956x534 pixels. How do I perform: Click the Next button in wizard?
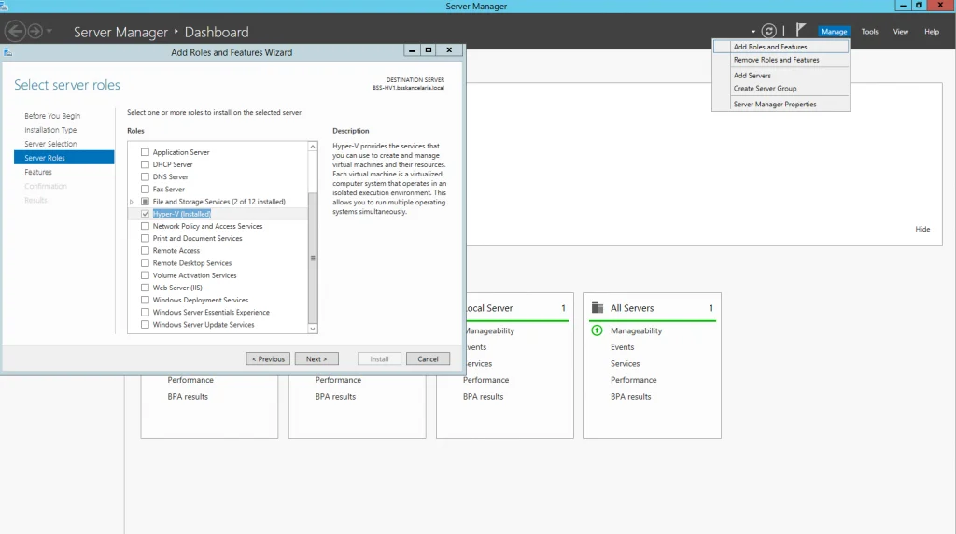pyautogui.click(x=316, y=358)
